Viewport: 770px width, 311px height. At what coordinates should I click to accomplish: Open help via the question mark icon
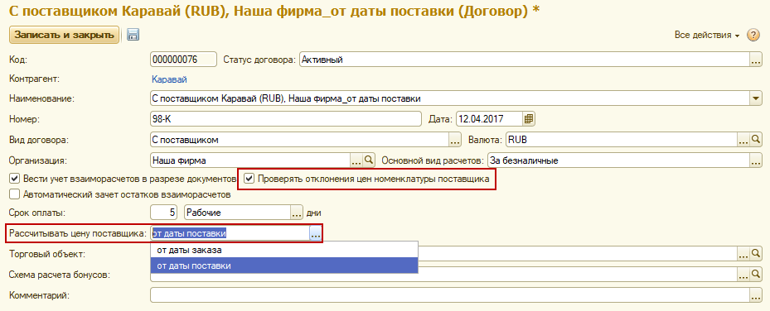coord(753,36)
